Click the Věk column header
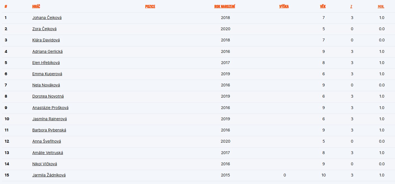This screenshot has height=184, width=395. pos(323,6)
